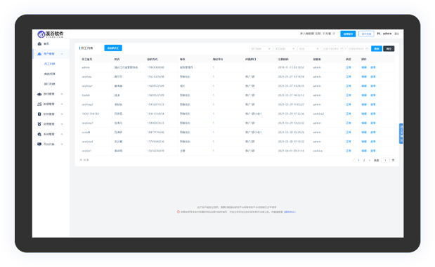Click the calendar icon in start date filter

342,48
